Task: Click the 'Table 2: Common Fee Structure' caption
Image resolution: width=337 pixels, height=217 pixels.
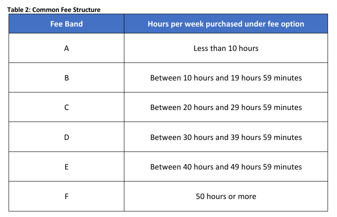Action: [54, 10]
